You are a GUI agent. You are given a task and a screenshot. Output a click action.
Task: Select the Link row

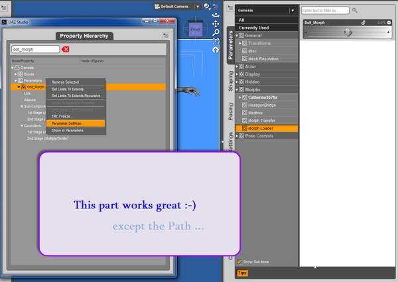(27, 94)
